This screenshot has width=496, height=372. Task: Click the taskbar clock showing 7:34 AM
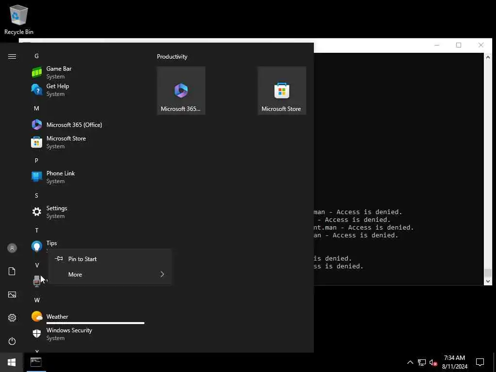click(454, 362)
